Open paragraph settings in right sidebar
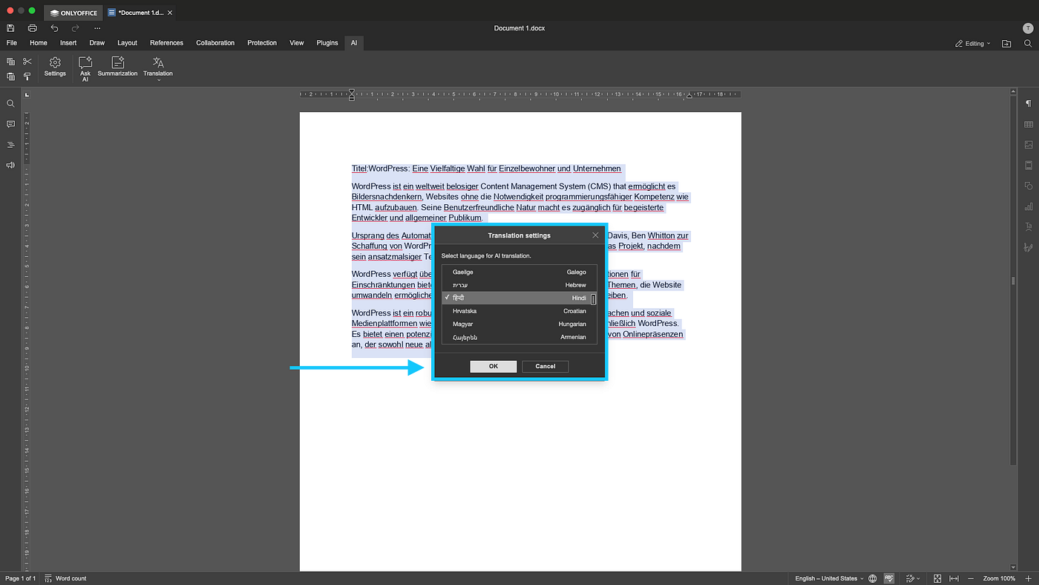The width and height of the screenshot is (1039, 585). [x=1029, y=104]
